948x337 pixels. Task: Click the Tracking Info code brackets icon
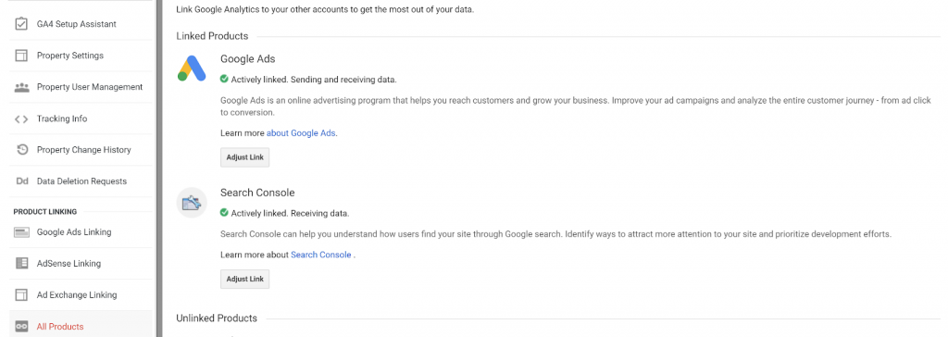tap(22, 119)
